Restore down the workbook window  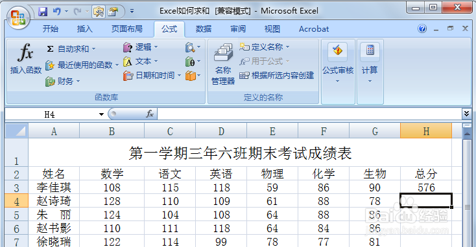pyautogui.click(x=451, y=28)
